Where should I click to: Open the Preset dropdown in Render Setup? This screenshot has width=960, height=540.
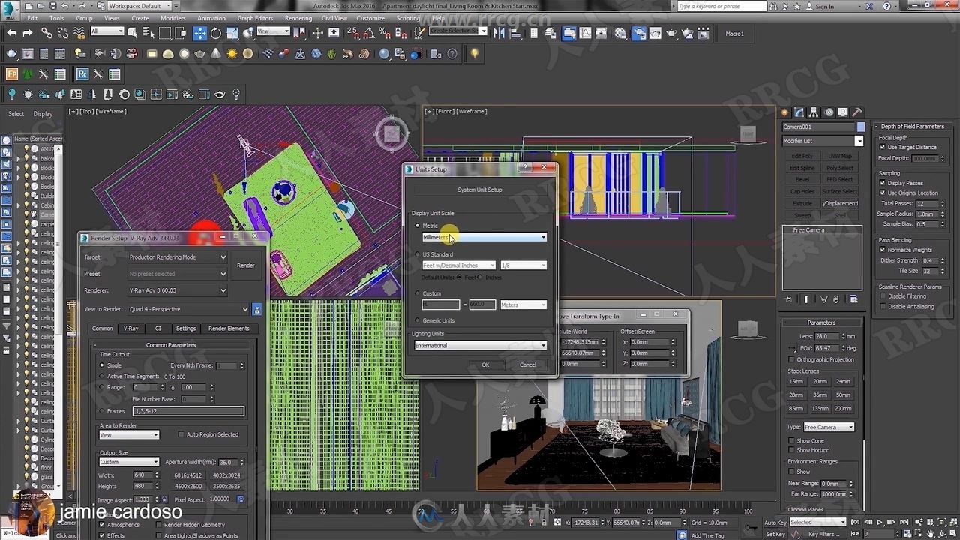coord(178,274)
